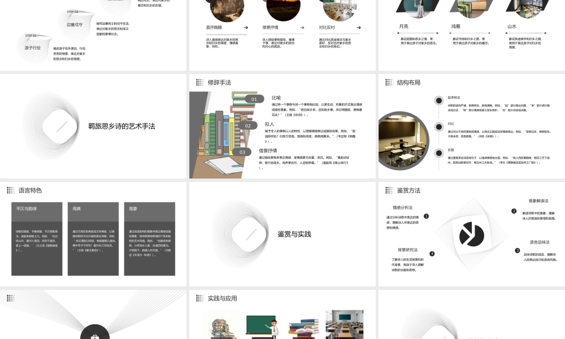The height and width of the screenshot is (339, 565).
Task: Click the 背景研究法 label
Action: tap(407, 250)
